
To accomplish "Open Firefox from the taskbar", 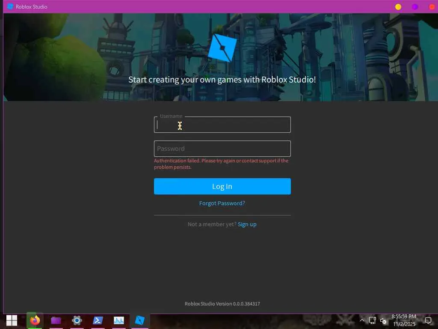I will pyautogui.click(x=35, y=320).
